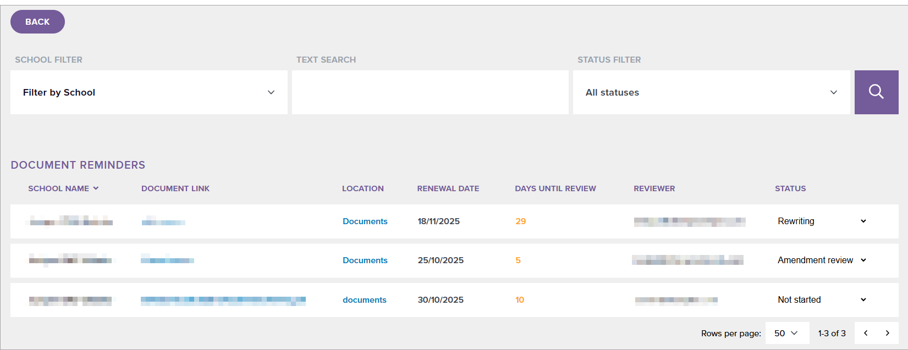Click the Status column header
This screenshot has width=908, height=350.
790,188
